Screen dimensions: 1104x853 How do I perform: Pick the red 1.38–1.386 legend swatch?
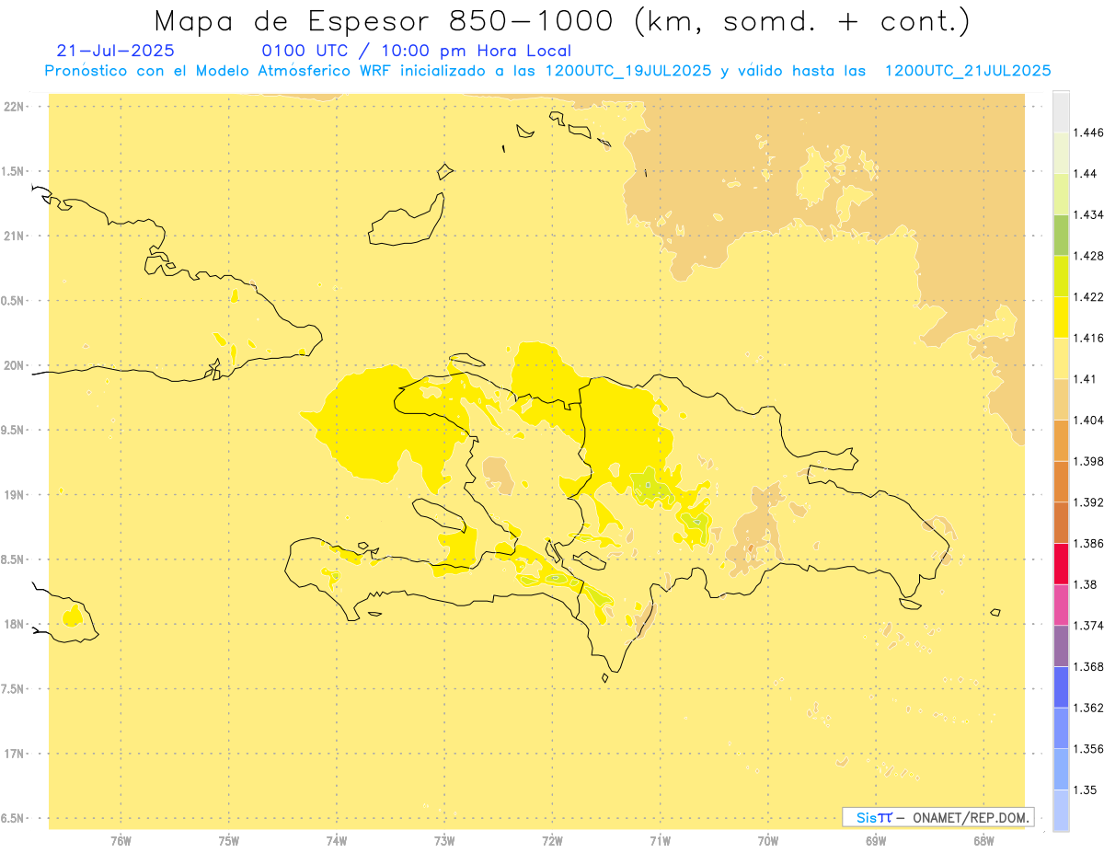pyautogui.click(x=1061, y=564)
